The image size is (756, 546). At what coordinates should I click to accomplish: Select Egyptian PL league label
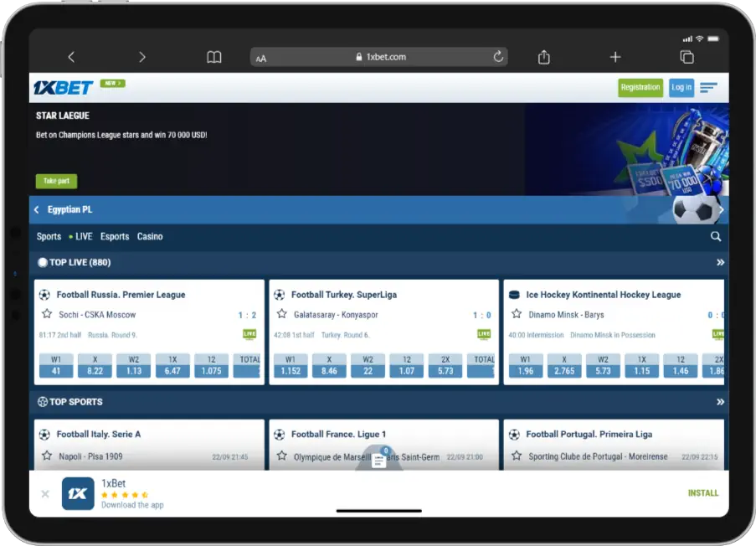coord(70,209)
